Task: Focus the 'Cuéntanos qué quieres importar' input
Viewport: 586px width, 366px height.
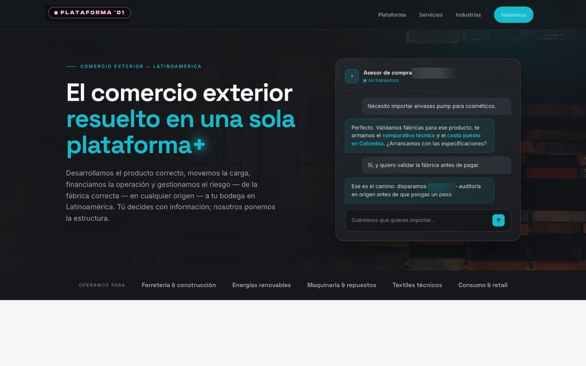Action: pyautogui.click(x=428, y=220)
